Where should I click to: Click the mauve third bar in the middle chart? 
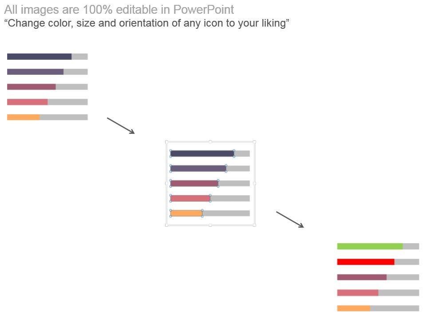click(194, 183)
